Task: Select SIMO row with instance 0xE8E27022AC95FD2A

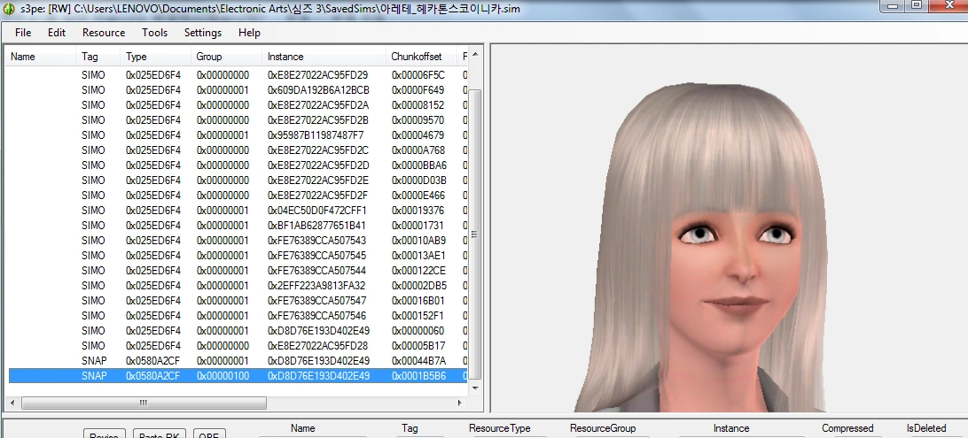Action: pyautogui.click(x=238, y=104)
